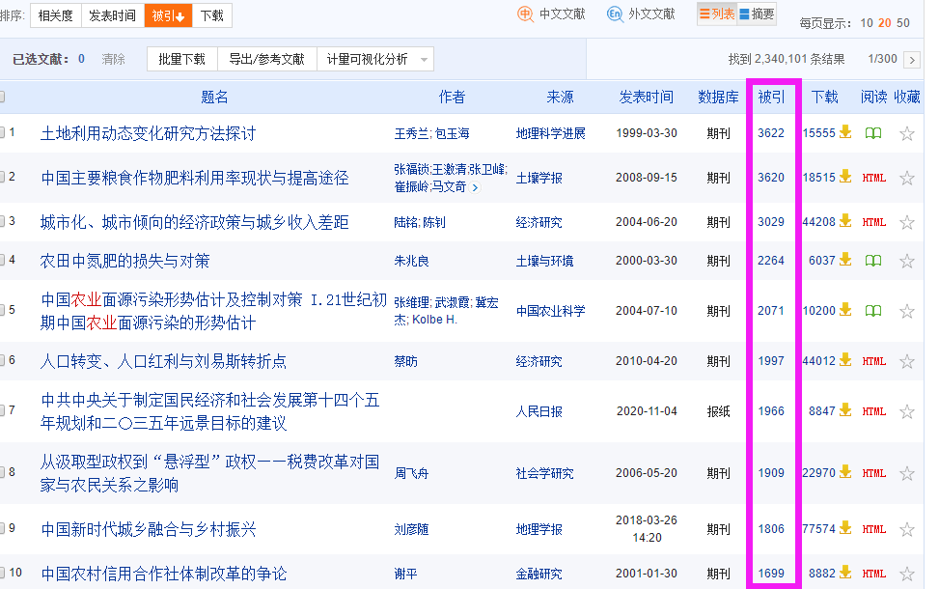
Task: Go to next page with the arrow
Action: coord(914,59)
